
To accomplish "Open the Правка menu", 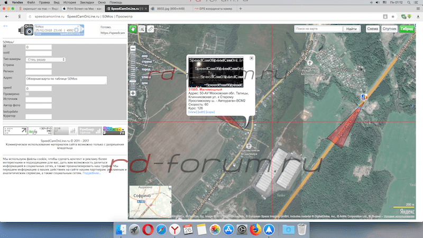I will 44,3.
